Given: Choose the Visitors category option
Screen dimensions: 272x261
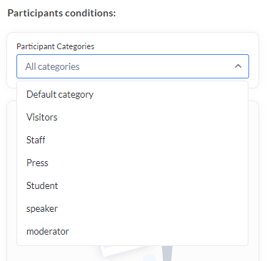Looking at the screenshot, I should (x=132, y=117).
